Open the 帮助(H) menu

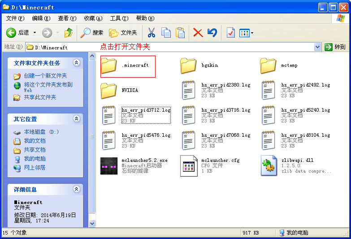pos(145,18)
